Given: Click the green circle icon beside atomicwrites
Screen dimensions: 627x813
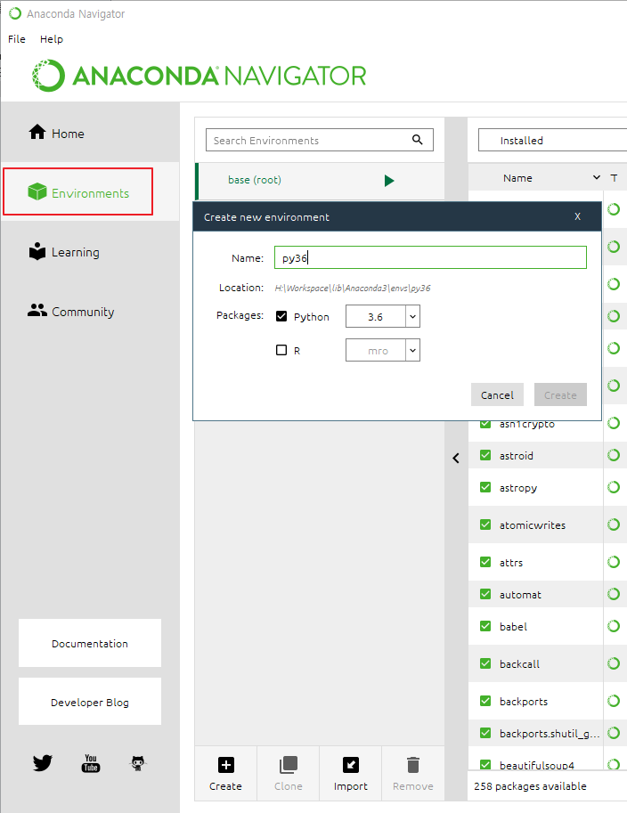Looking at the screenshot, I should coord(614,524).
